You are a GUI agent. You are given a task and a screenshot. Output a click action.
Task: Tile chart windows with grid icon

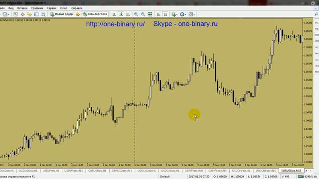coord(150,14)
